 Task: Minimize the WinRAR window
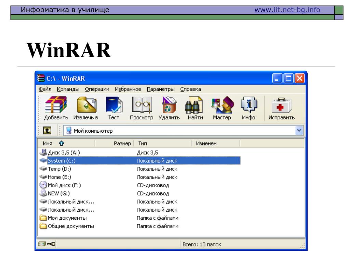[277, 78]
